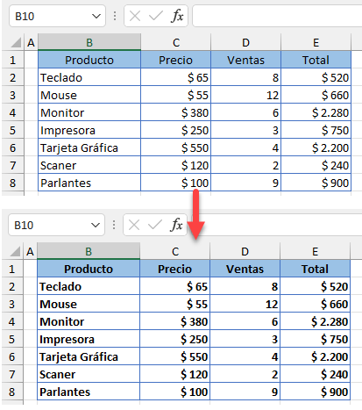Click non-bold '$ 900' total cell in upper table
The image size is (362, 410).
[x=316, y=183]
